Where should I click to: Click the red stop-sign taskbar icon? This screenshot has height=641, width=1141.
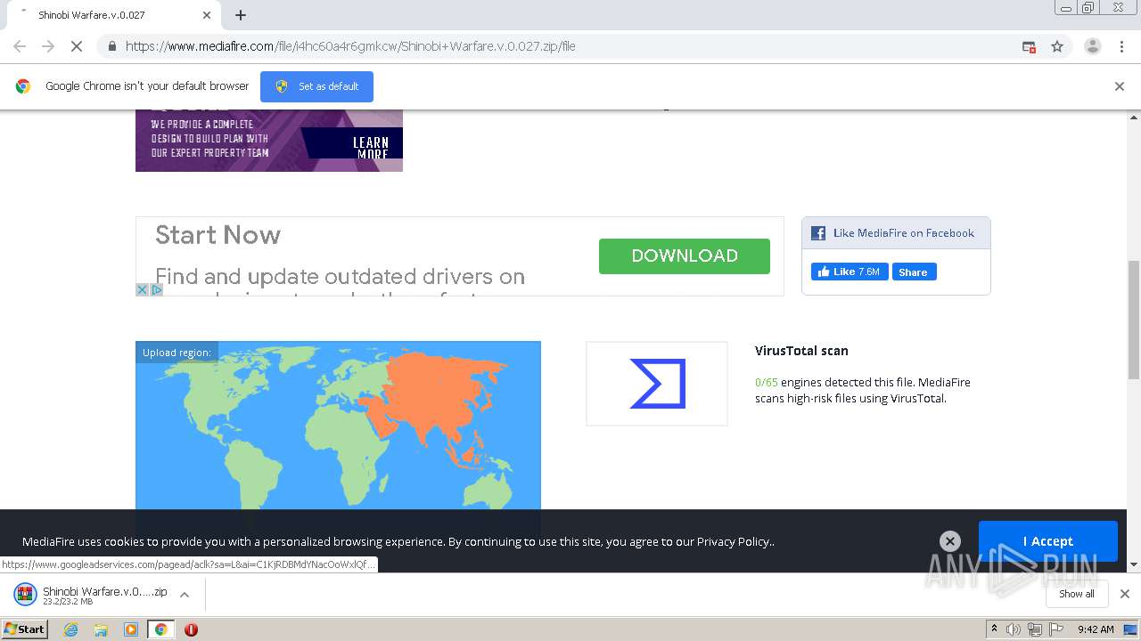(x=191, y=629)
